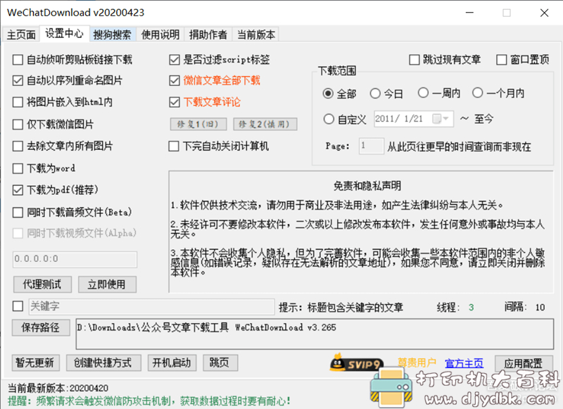Click the 应用配置 button
The height and width of the screenshot is (409, 563).
pos(523,363)
